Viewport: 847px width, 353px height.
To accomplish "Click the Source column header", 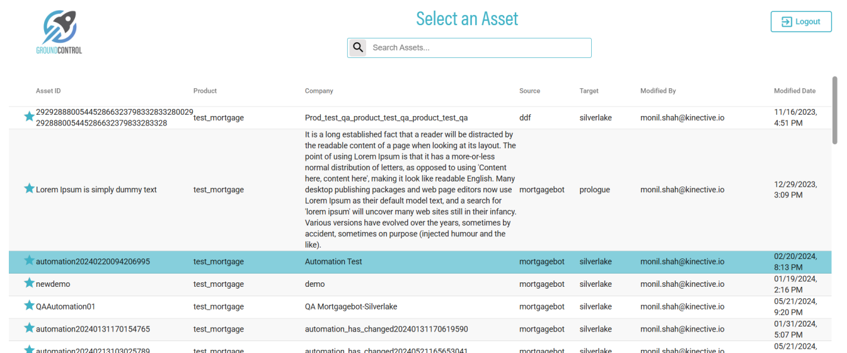I will coord(529,91).
